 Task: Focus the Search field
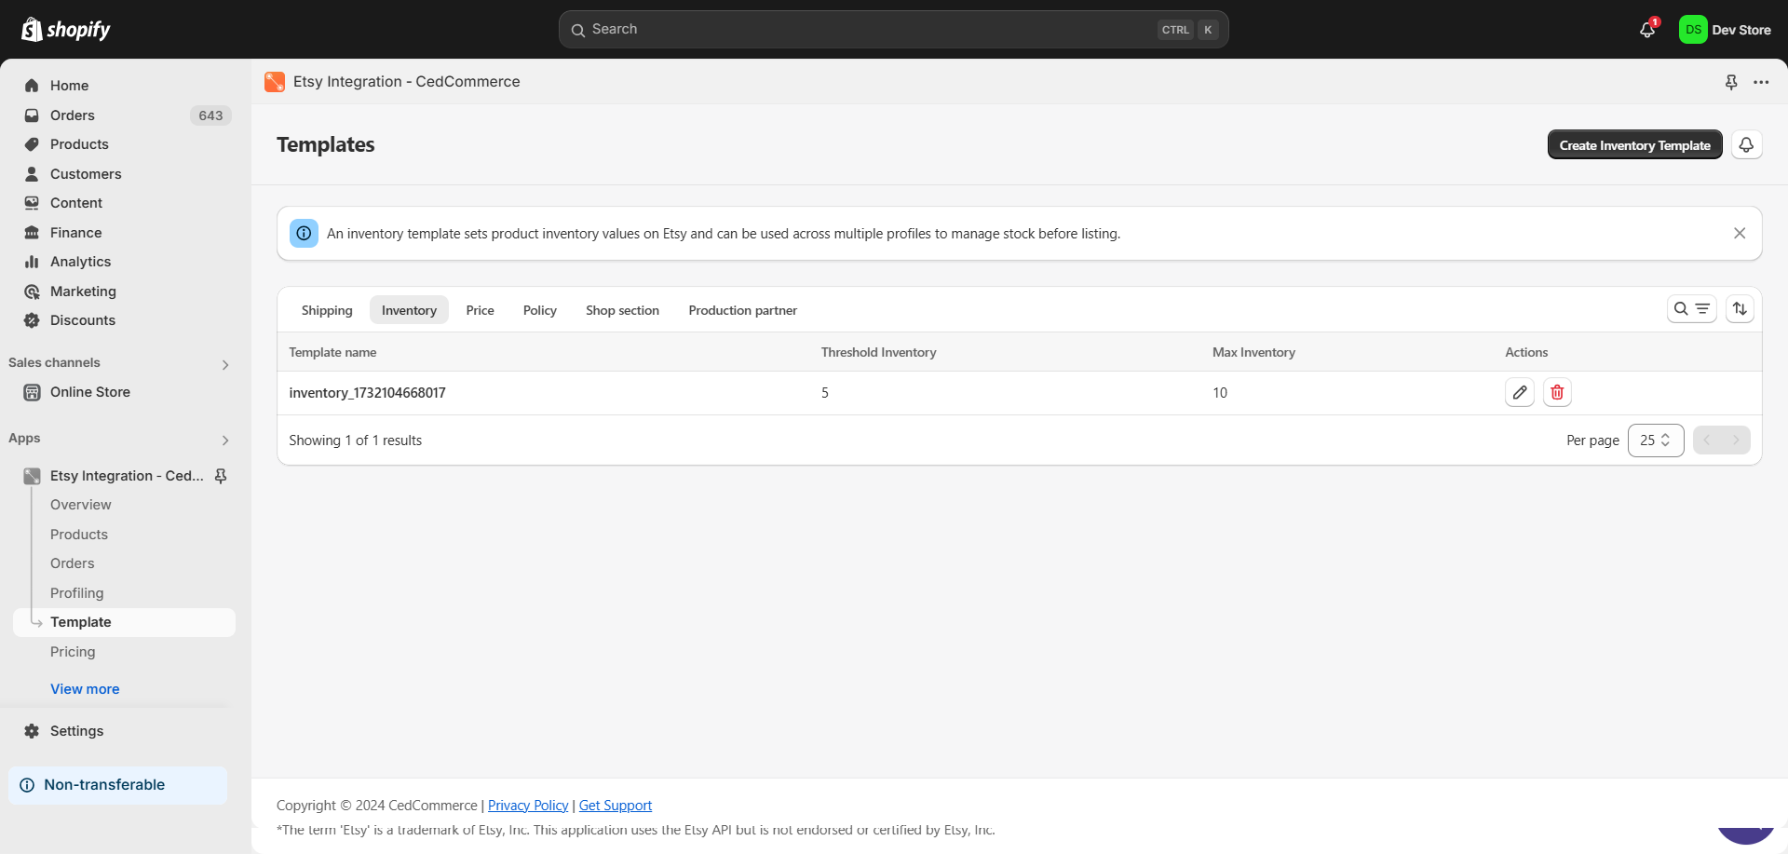coord(893,30)
